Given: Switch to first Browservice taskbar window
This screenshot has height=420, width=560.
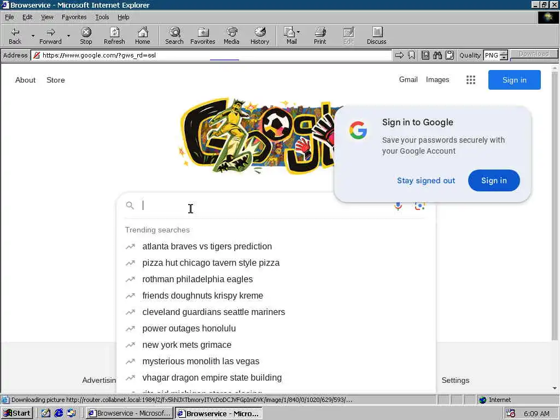Looking at the screenshot, I should [x=129, y=413].
